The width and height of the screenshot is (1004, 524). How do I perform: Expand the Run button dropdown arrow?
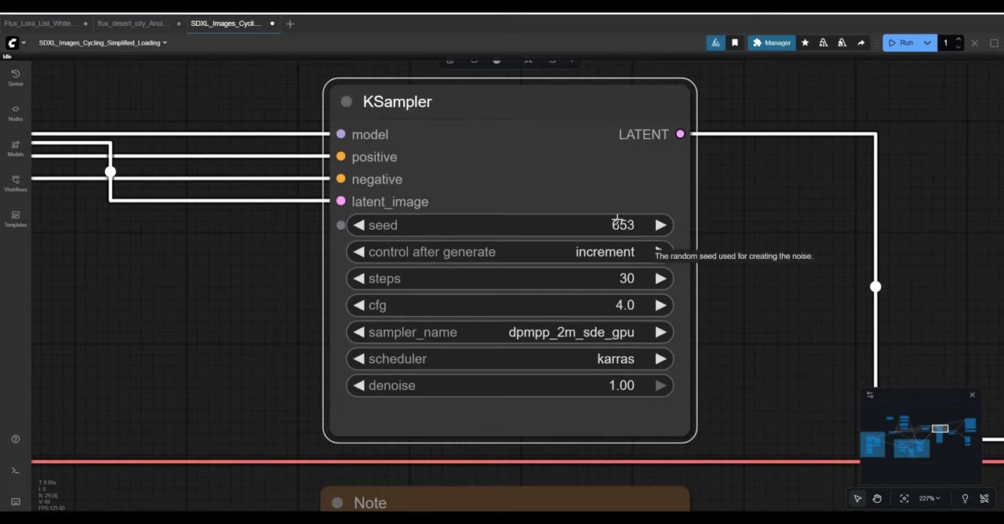pos(927,43)
